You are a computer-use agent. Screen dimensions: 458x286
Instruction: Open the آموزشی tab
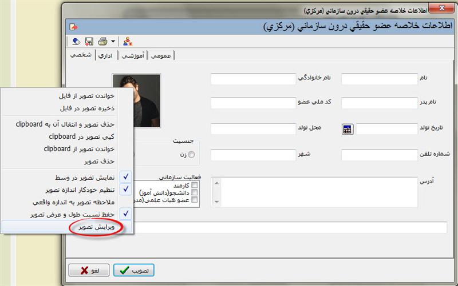(132, 55)
